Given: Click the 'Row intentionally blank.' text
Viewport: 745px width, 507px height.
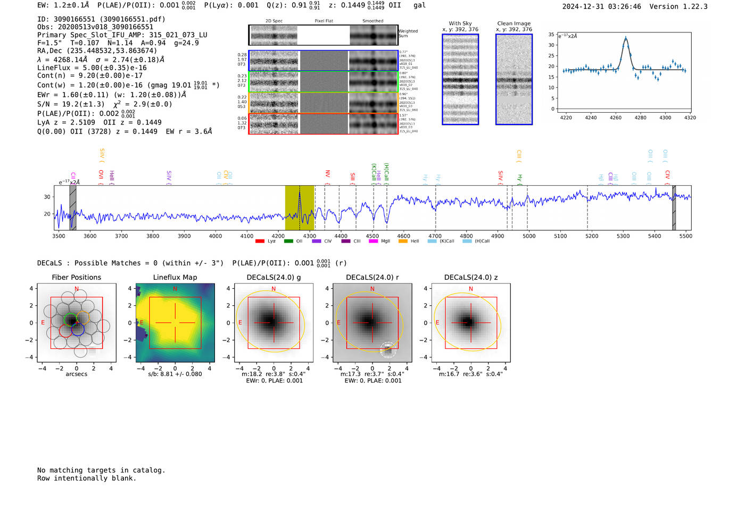Looking at the screenshot, I should click(87, 478).
